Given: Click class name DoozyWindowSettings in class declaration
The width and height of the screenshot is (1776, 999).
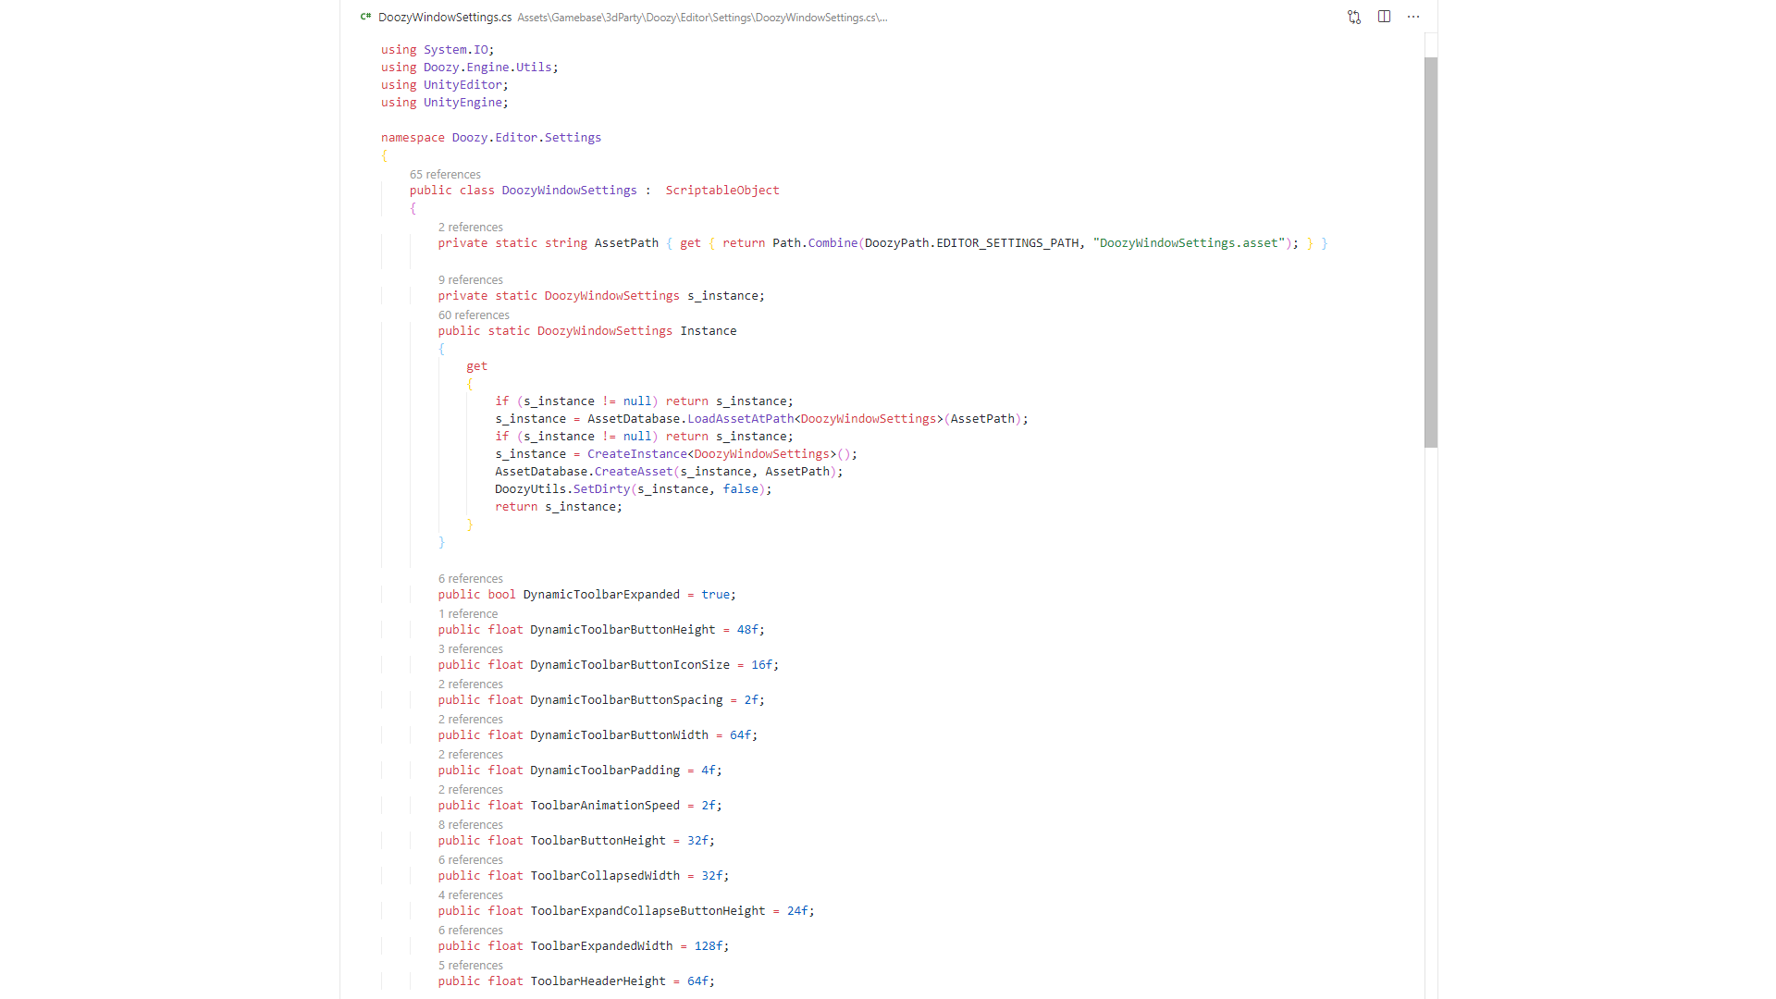Looking at the screenshot, I should pos(569,191).
